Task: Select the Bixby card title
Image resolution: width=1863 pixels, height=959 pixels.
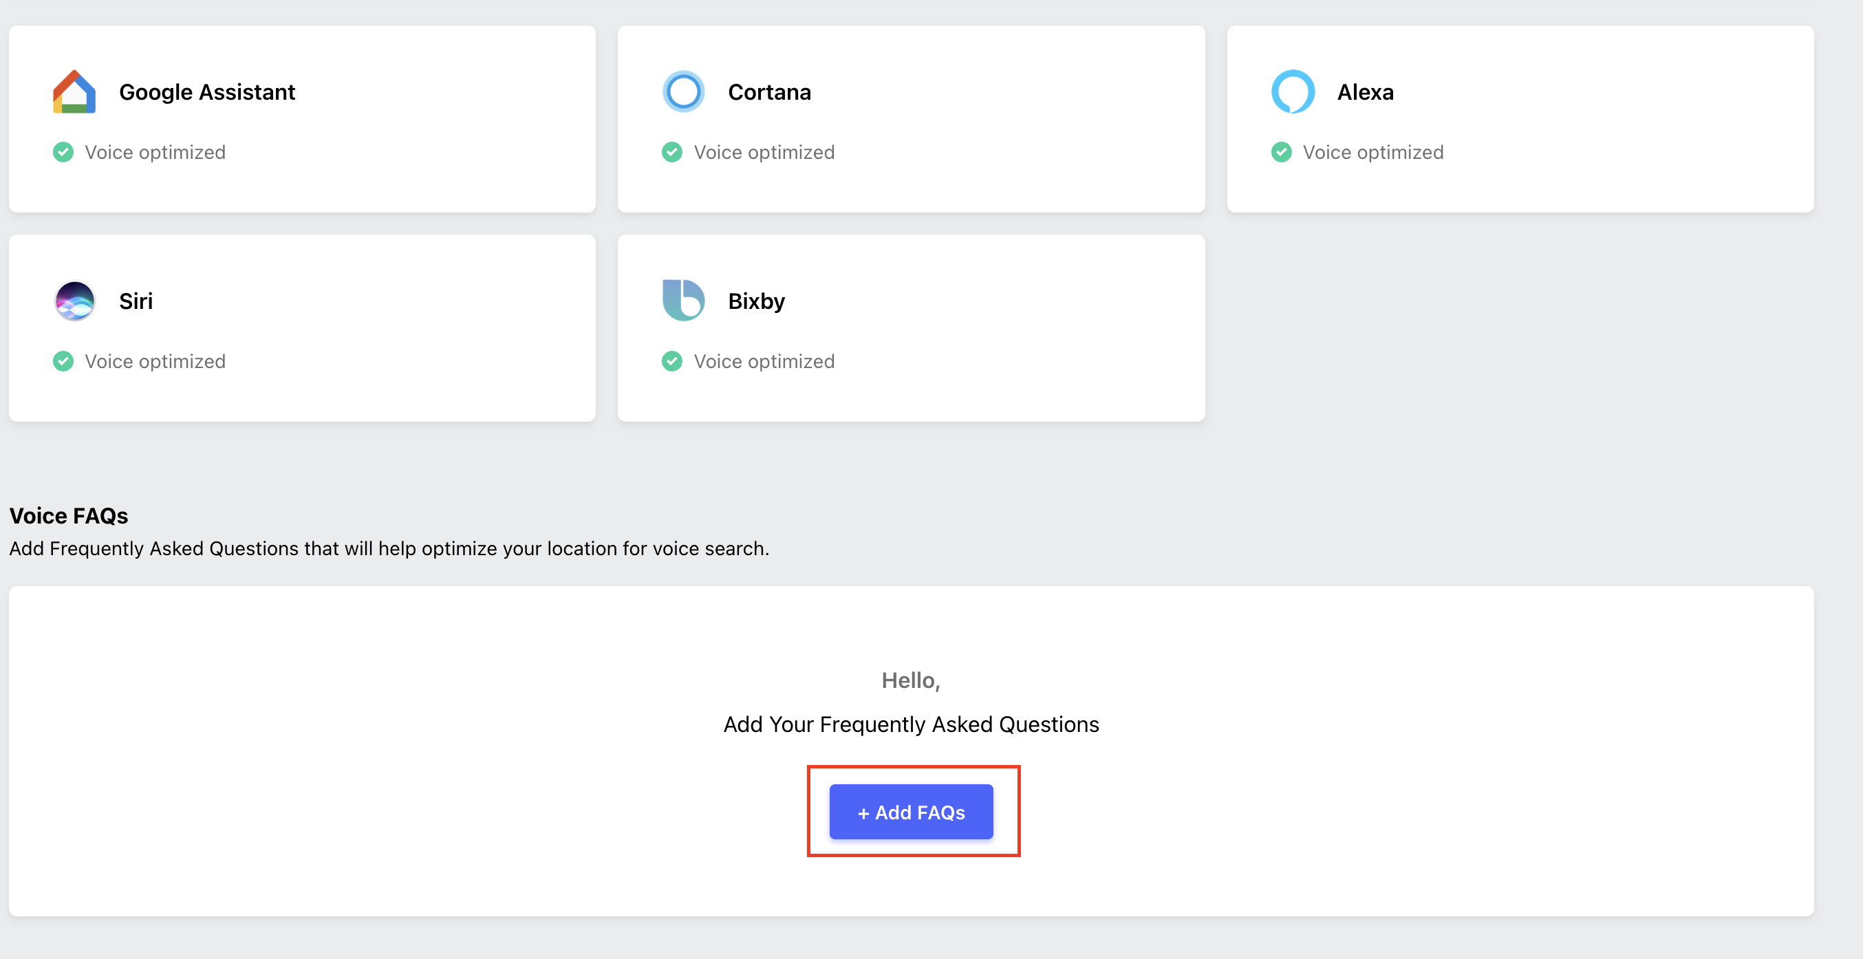Action: pyautogui.click(x=756, y=301)
